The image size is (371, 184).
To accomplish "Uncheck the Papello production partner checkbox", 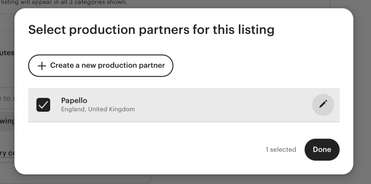I will coord(43,105).
